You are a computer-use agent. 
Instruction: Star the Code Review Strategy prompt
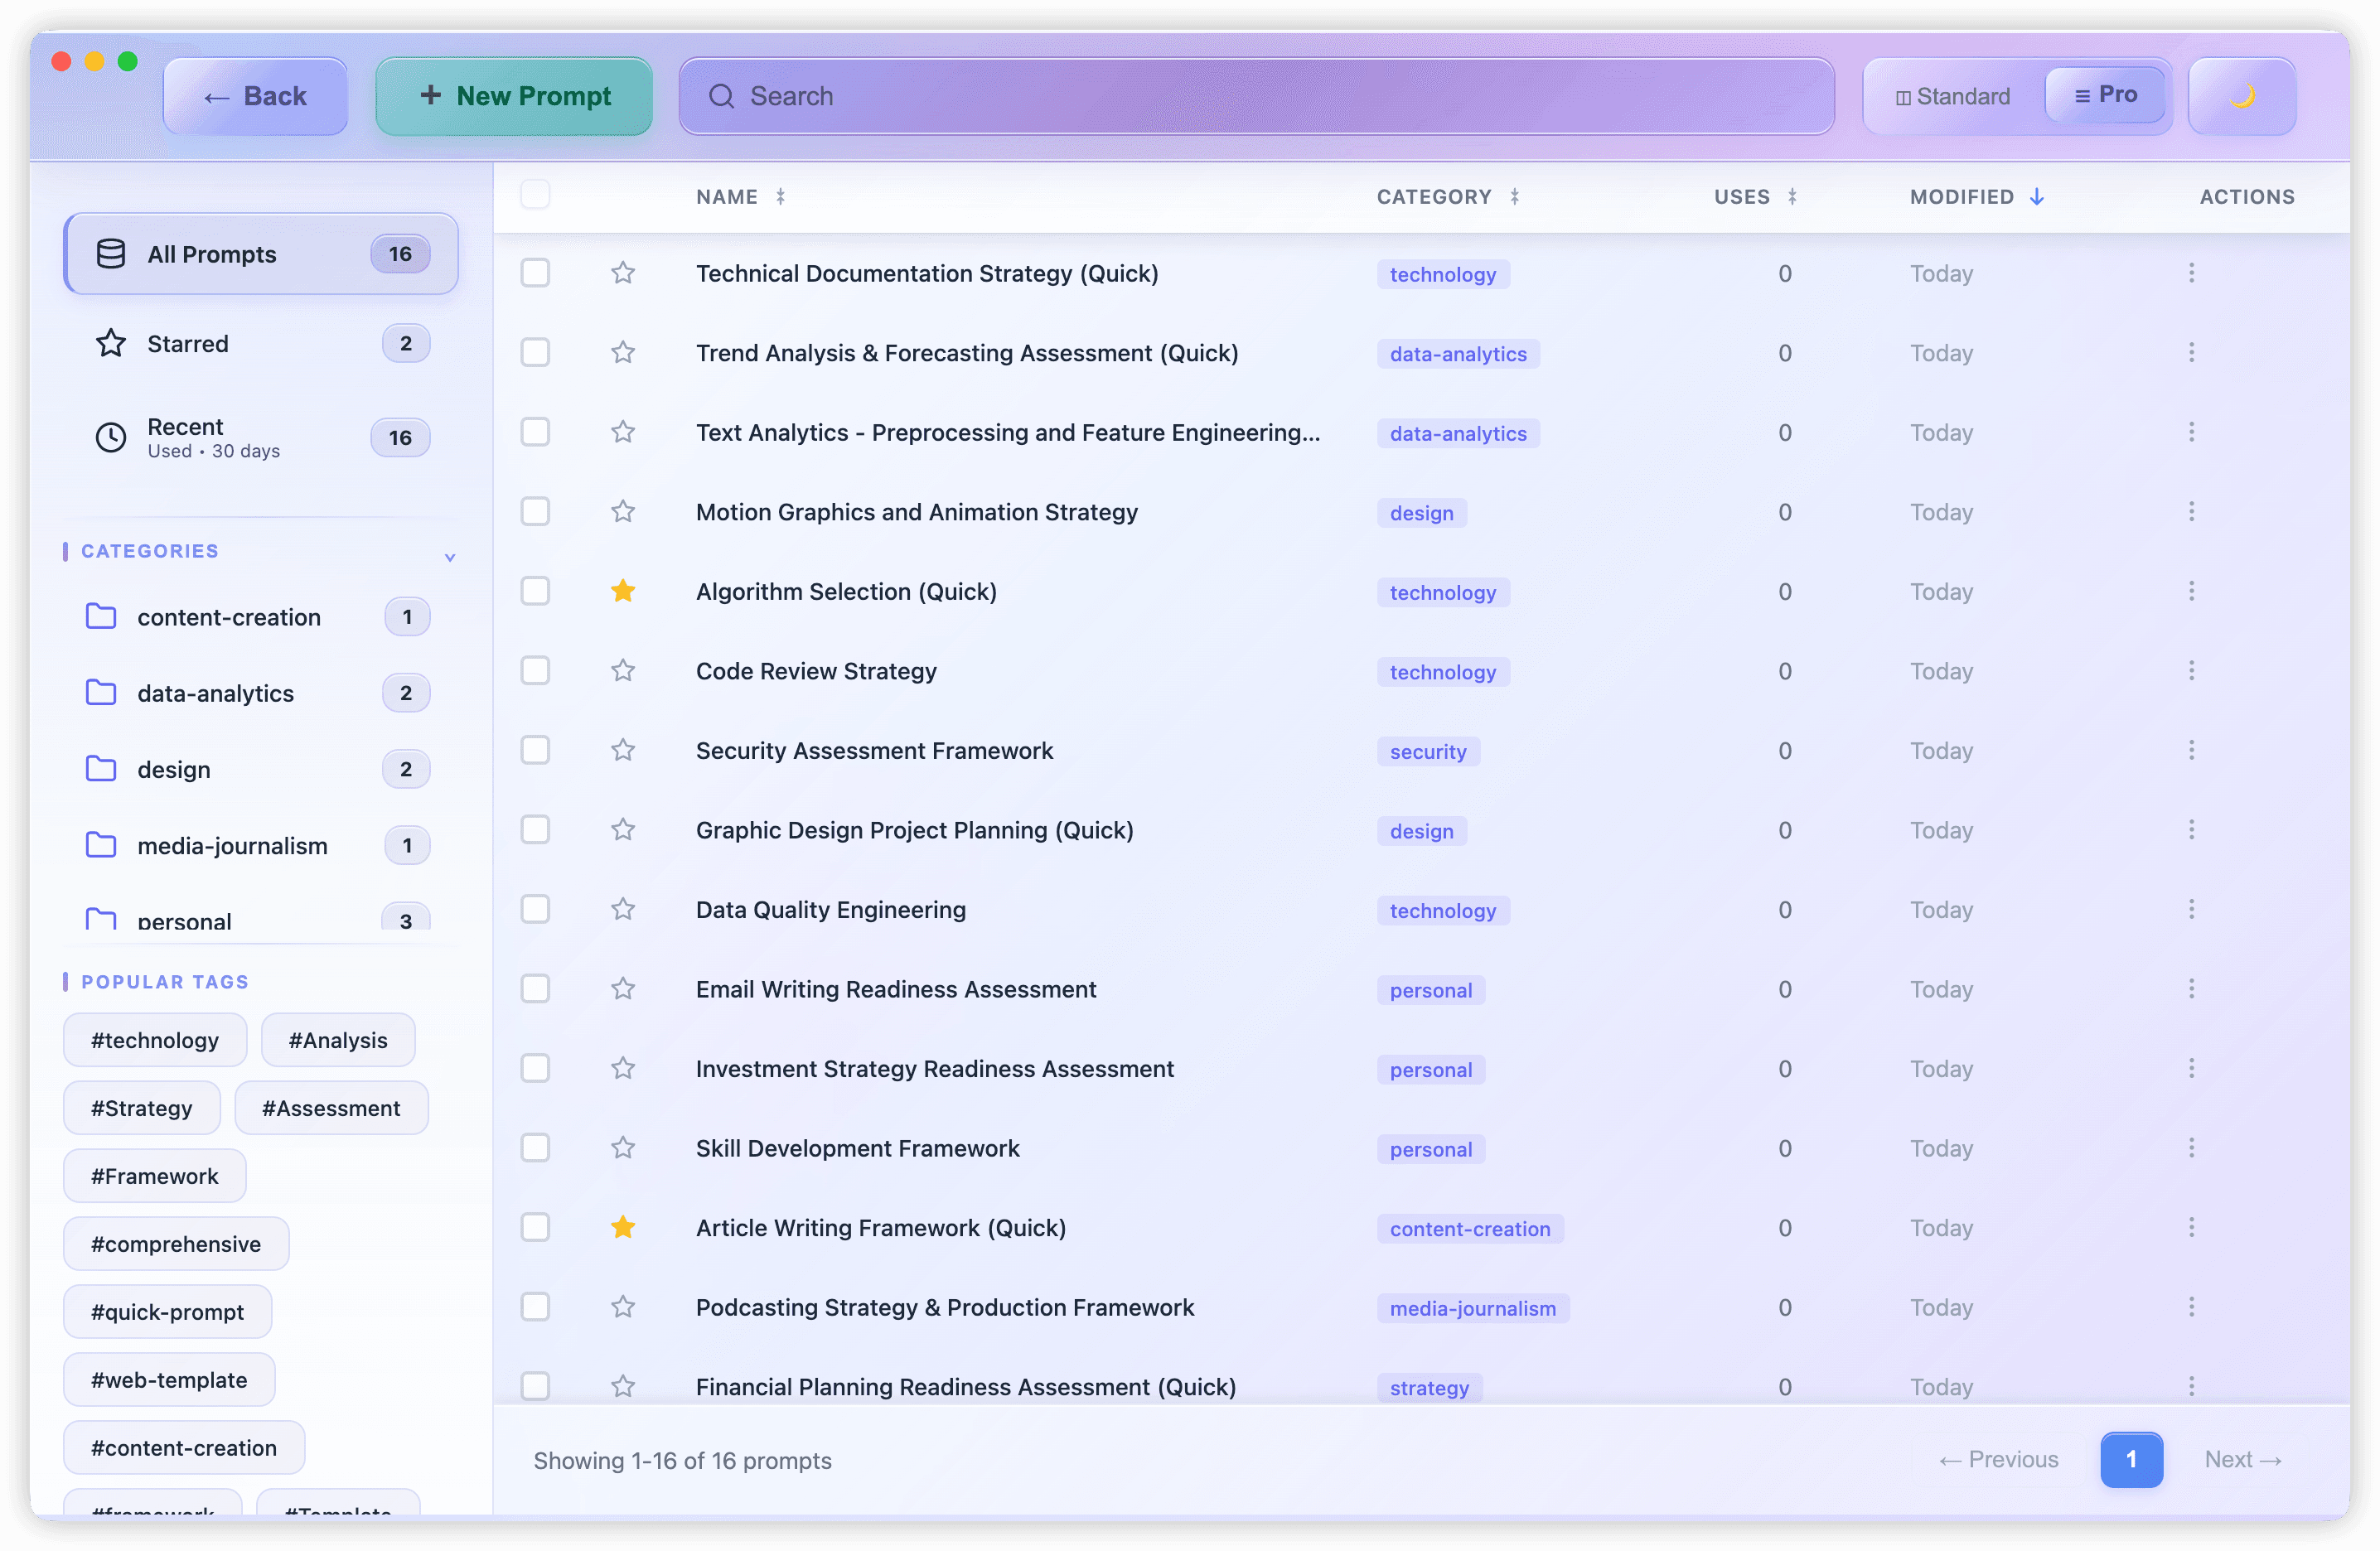pyautogui.click(x=623, y=670)
